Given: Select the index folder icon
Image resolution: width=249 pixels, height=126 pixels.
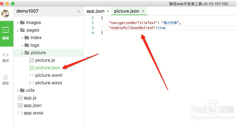Looking at the screenshot, I should [x=27, y=38].
